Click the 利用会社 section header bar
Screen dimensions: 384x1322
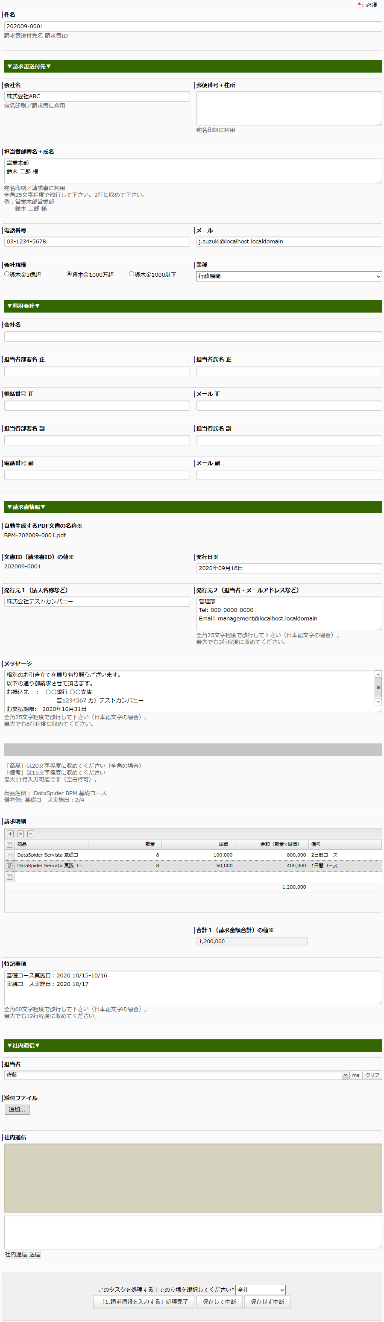click(193, 306)
